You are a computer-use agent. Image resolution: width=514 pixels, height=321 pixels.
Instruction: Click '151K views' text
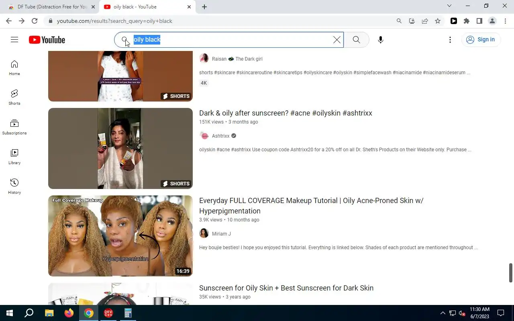211,122
